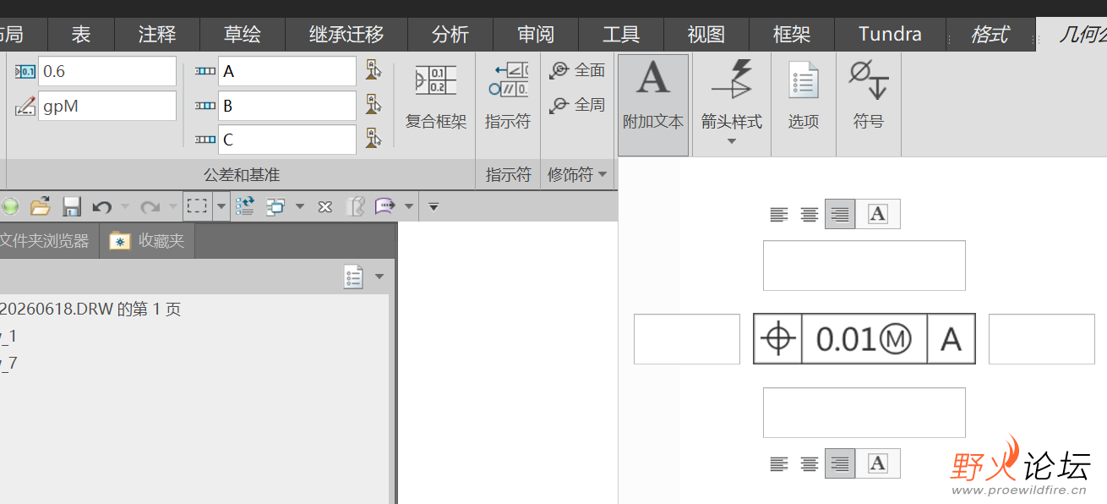Click the gpM name field
Viewport: 1107px width, 504px height.
[107, 107]
